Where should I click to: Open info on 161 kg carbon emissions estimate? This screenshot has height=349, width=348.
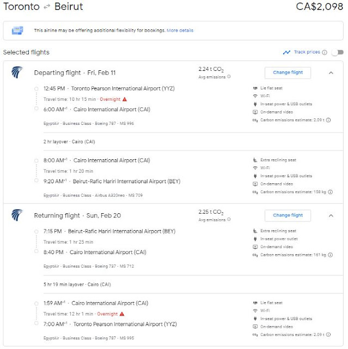331,255
